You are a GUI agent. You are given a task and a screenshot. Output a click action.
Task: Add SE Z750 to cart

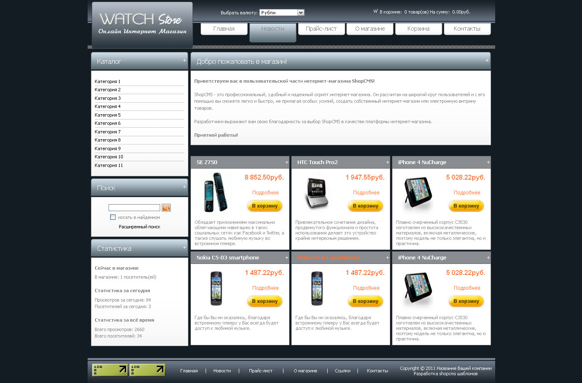click(x=265, y=206)
